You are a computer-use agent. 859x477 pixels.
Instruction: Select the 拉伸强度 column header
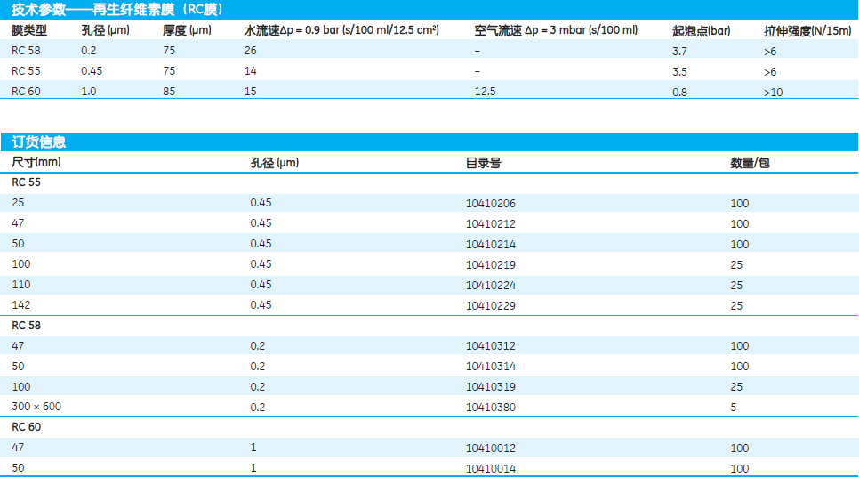click(807, 31)
